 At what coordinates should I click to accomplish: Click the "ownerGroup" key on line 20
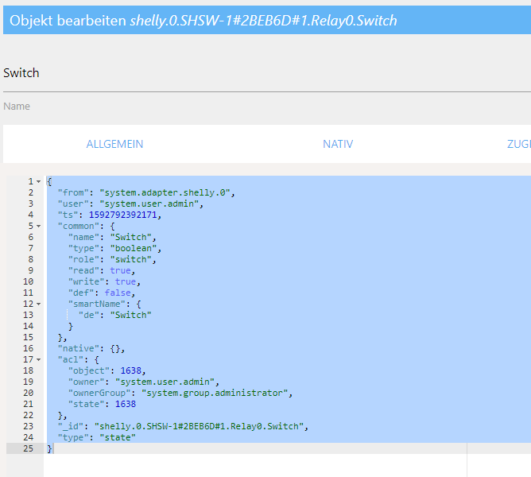coord(99,393)
